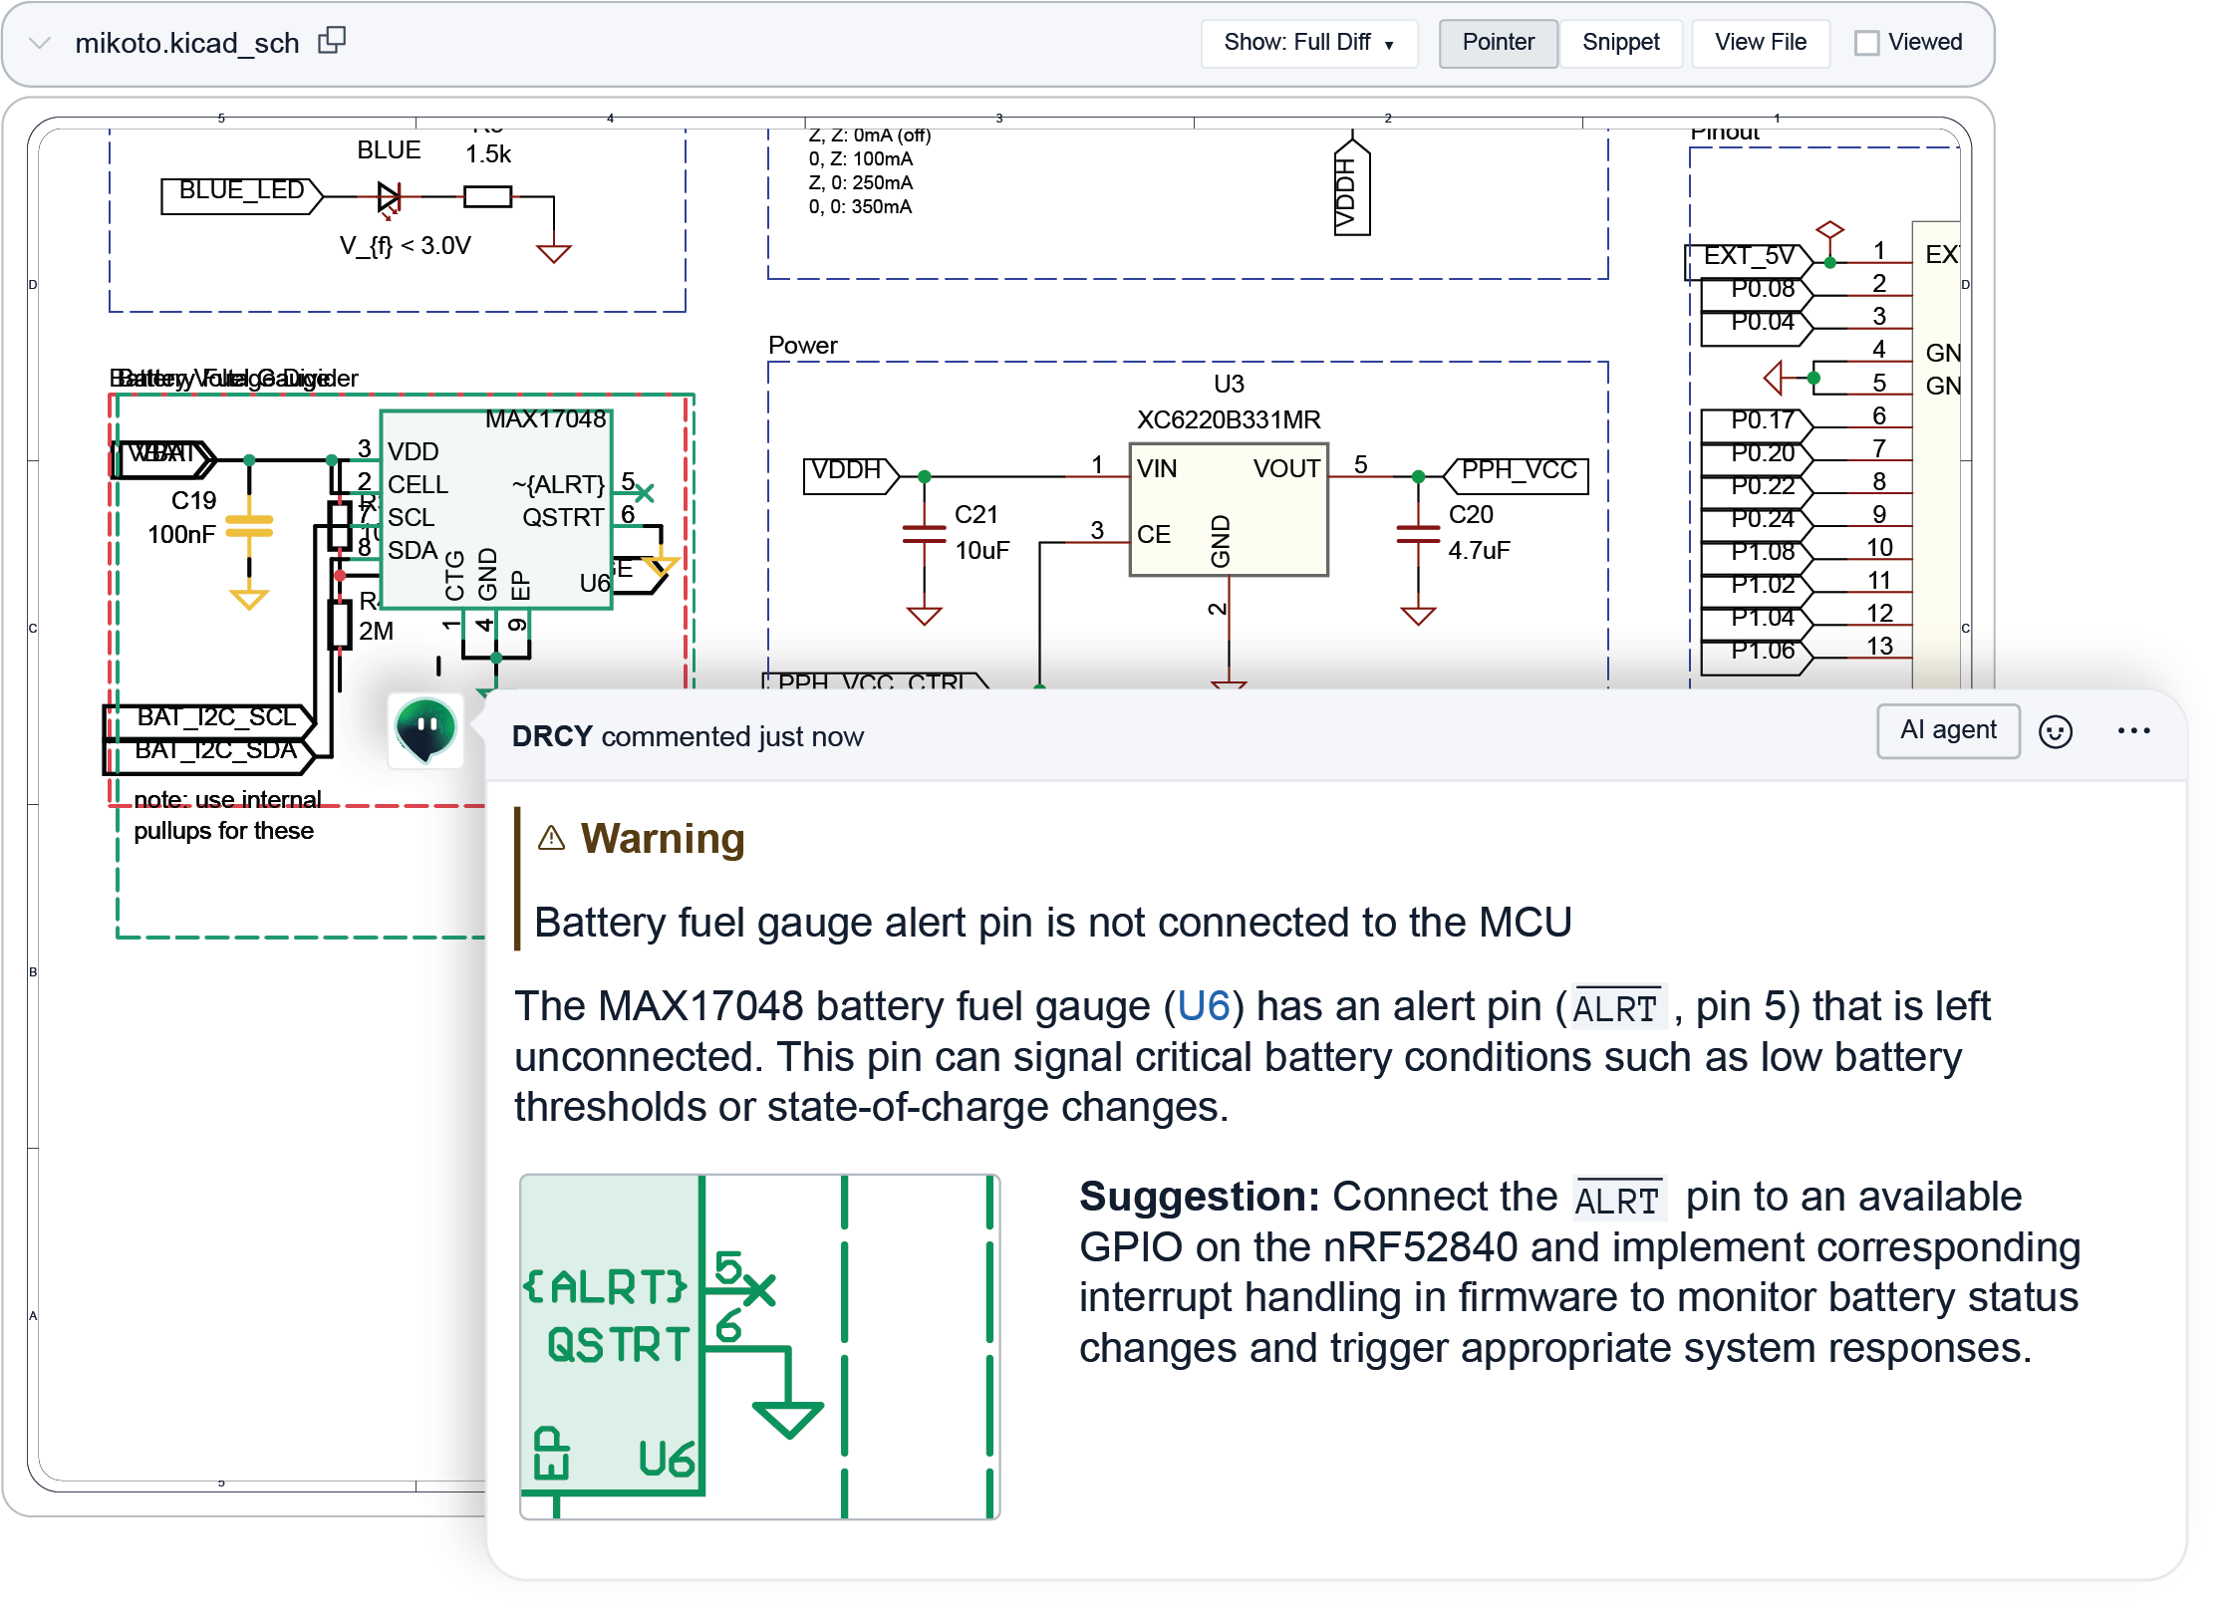Viewport: 2229px width, 1622px height.
Task: Click the ALRT schematic snippet thumbnail
Action: (x=759, y=1346)
